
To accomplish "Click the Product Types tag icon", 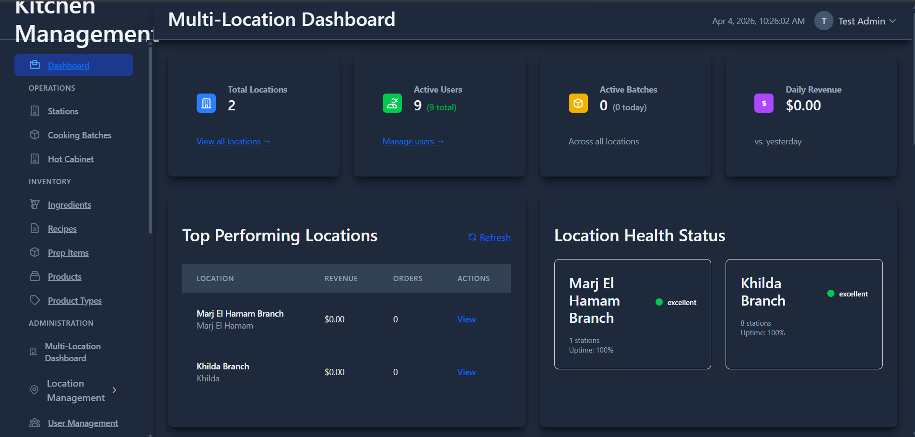I will coord(35,300).
